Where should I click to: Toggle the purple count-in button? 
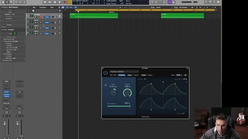pos(169,2)
